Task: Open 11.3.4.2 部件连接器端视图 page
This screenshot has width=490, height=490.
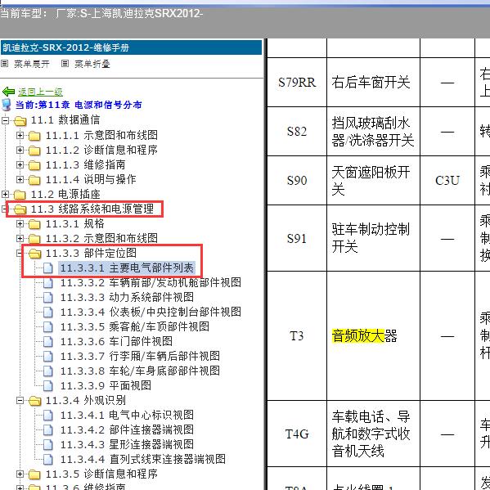Action: tap(127, 430)
